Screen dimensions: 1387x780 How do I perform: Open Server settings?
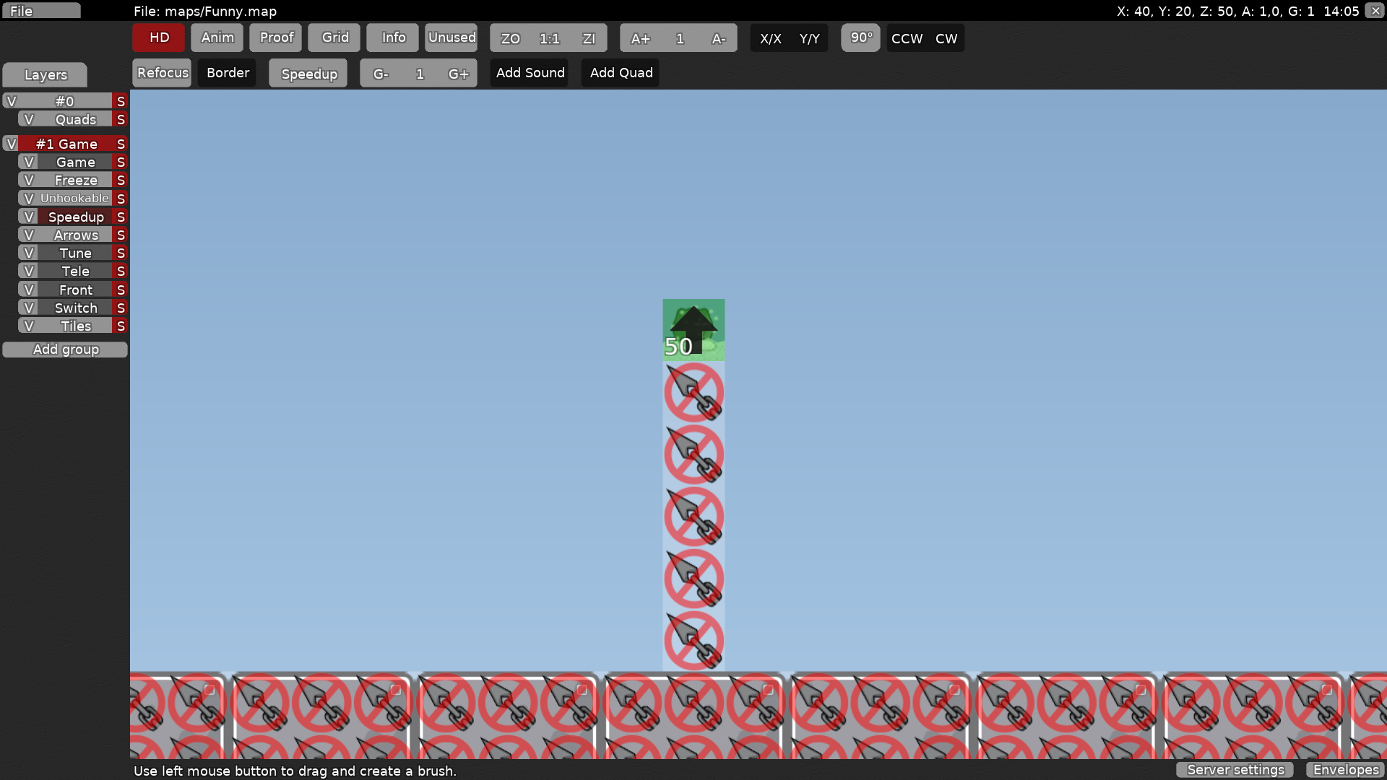(x=1235, y=770)
